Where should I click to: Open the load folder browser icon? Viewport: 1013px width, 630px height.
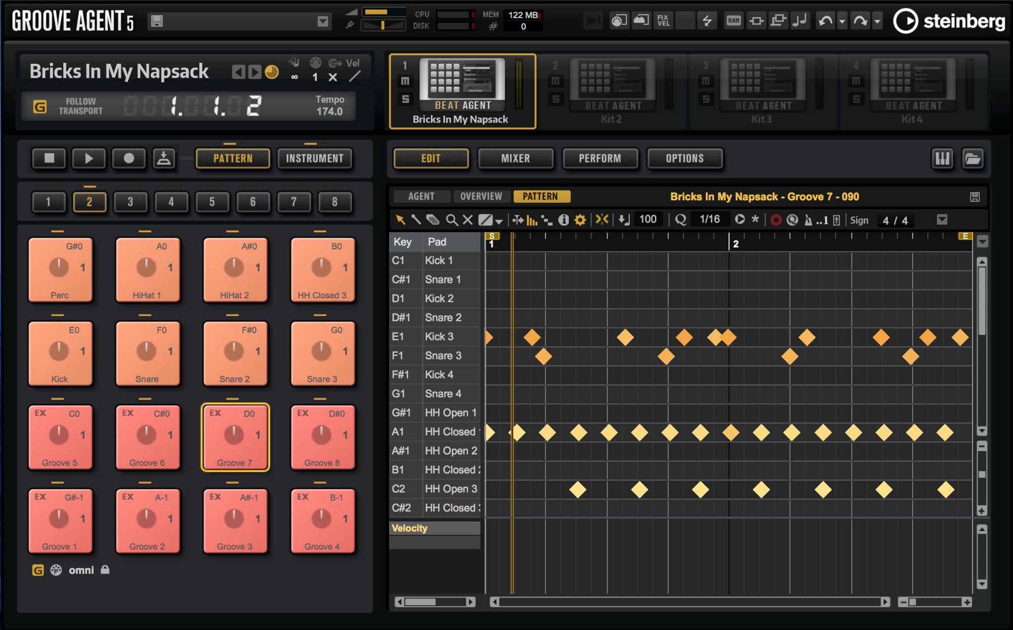point(973,159)
